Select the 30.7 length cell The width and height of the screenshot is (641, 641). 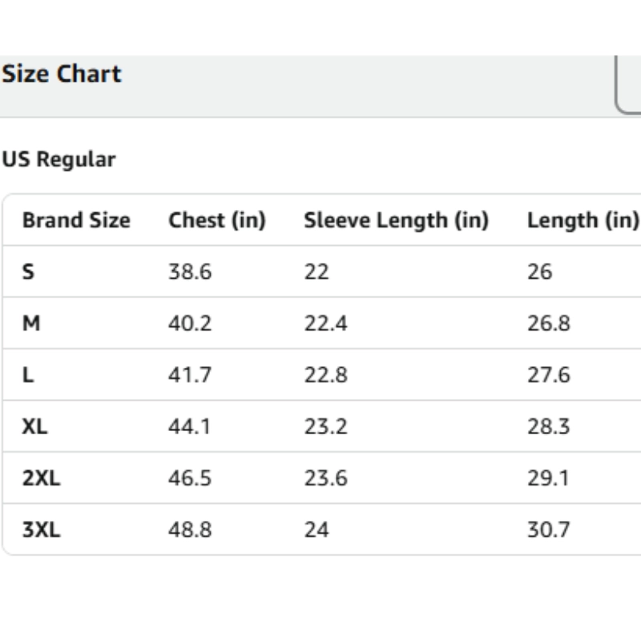point(548,530)
